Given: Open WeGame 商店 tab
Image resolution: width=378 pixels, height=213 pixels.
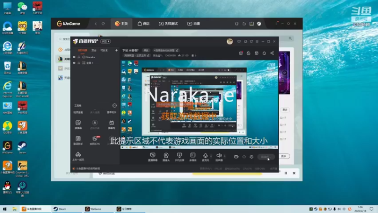Looking at the screenshot, I should click(144, 24).
